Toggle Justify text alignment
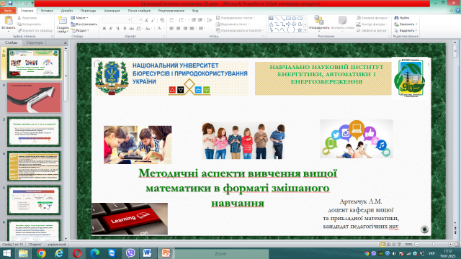 tap(192, 29)
